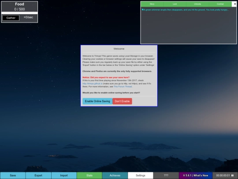Toggle the Story message filter tab

pos(152,4)
